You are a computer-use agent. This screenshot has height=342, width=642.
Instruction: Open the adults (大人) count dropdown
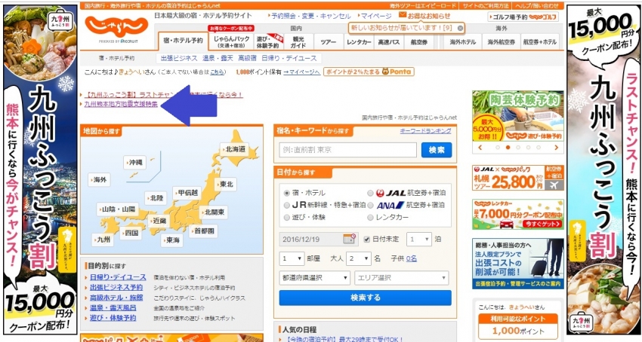[x=358, y=258]
